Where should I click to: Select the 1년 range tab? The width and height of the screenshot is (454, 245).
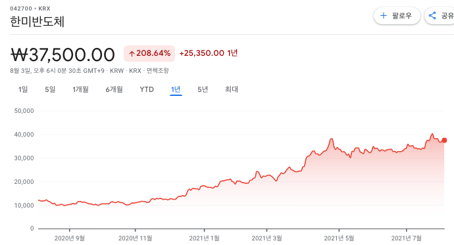[176, 89]
